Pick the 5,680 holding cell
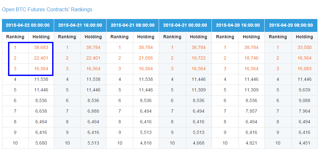The height and width of the screenshot is (150, 320). point(41,143)
